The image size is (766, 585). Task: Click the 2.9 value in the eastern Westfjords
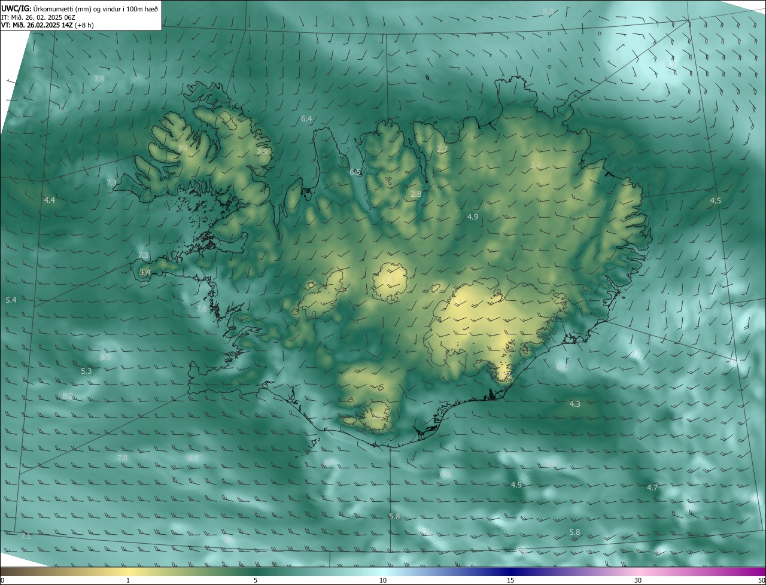(x=262, y=152)
